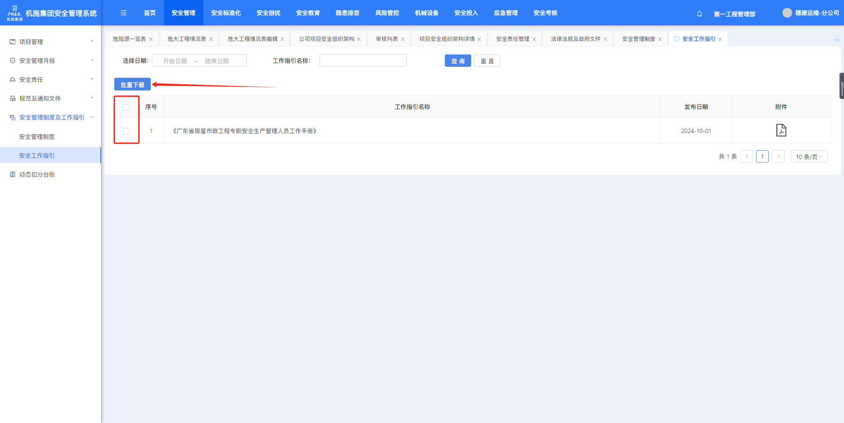
Task: Click the 工作指引名称 input field
Action: [363, 61]
